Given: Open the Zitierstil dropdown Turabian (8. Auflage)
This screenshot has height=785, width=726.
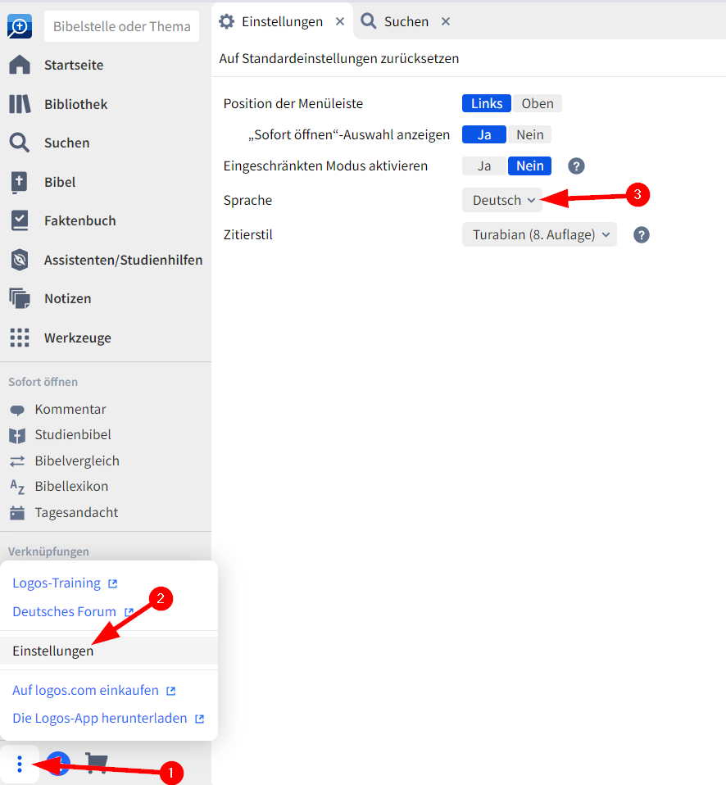Looking at the screenshot, I should click(539, 234).
